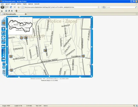This screenshot has height=107, width=138.
Task: Open the Zobraziť menu
Action: [x=13, y=4]
